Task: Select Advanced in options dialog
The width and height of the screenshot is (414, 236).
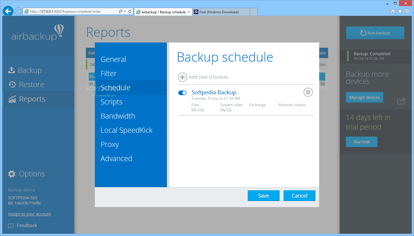Action: pos(131,158)
